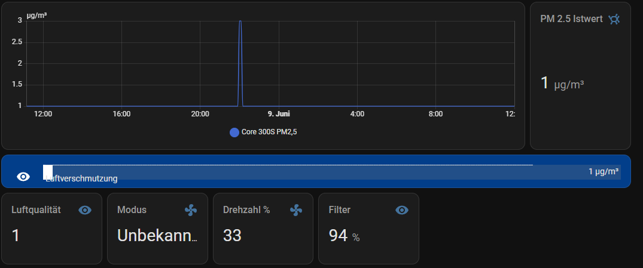
Task: Click the 9. Juni date label on the chart axis
Action: 279,113
